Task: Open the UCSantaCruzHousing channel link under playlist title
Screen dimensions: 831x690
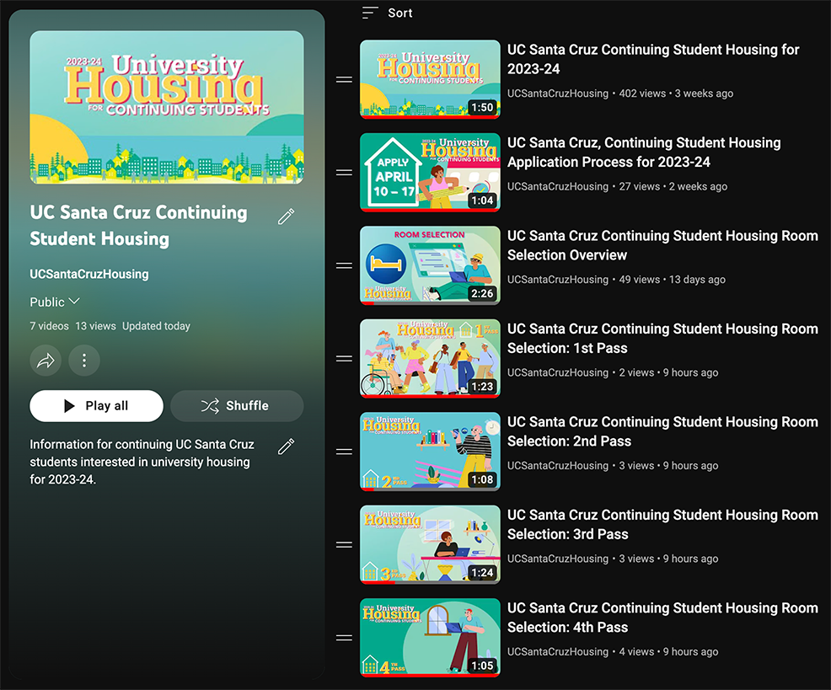Action: coord(89,274)
